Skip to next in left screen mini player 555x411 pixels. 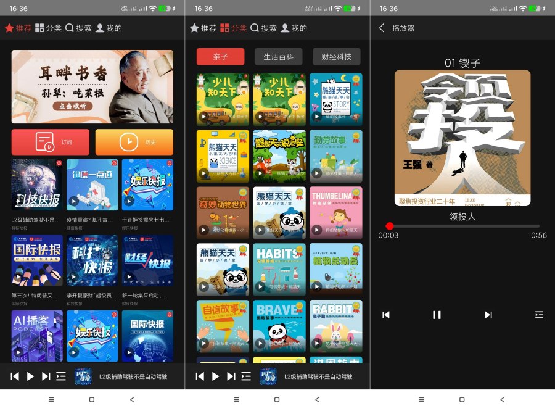point(46,376)
